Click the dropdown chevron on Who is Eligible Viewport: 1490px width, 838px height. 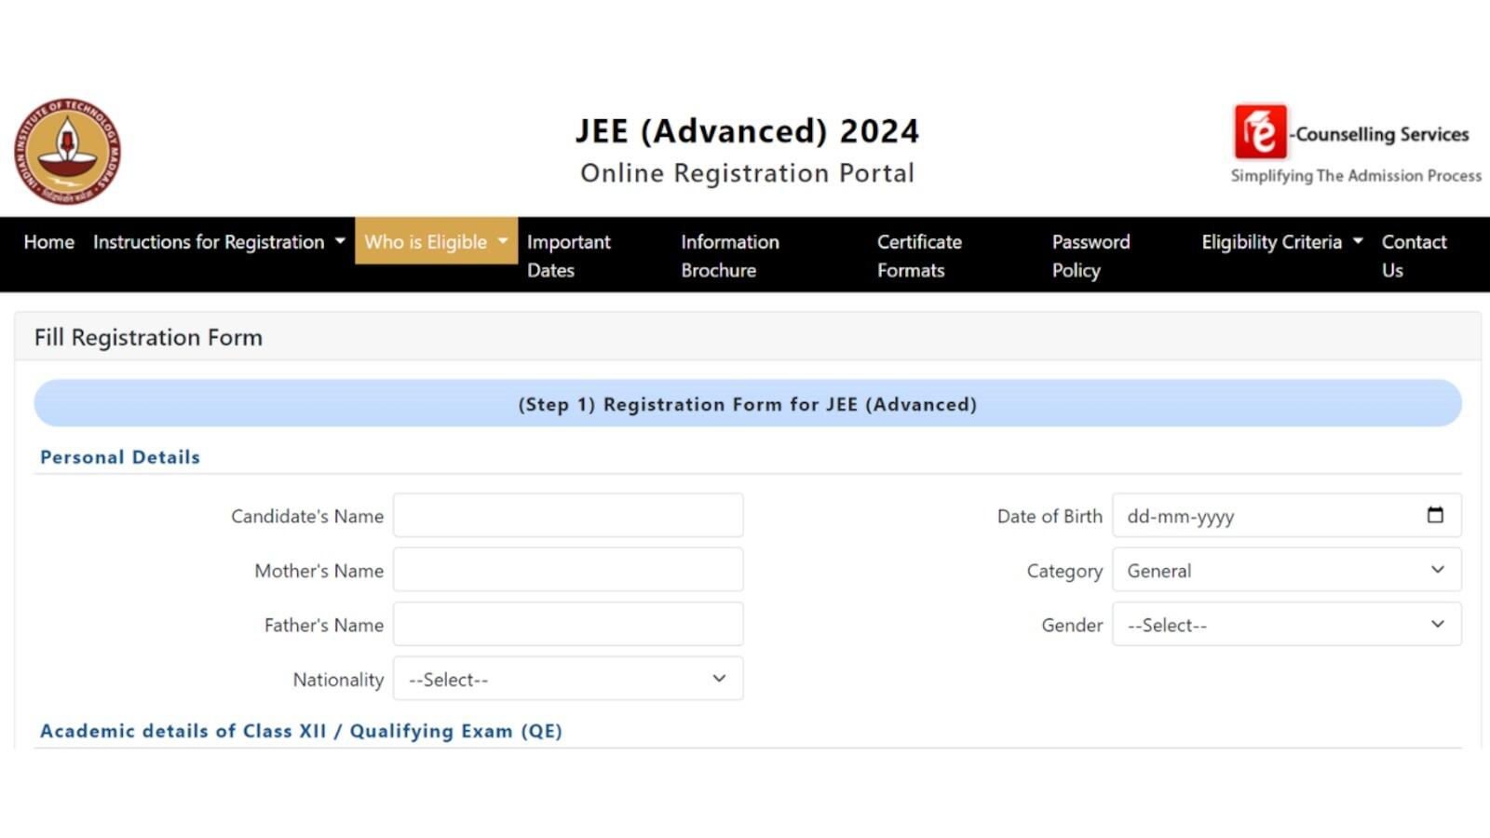(x=500, y=242)
